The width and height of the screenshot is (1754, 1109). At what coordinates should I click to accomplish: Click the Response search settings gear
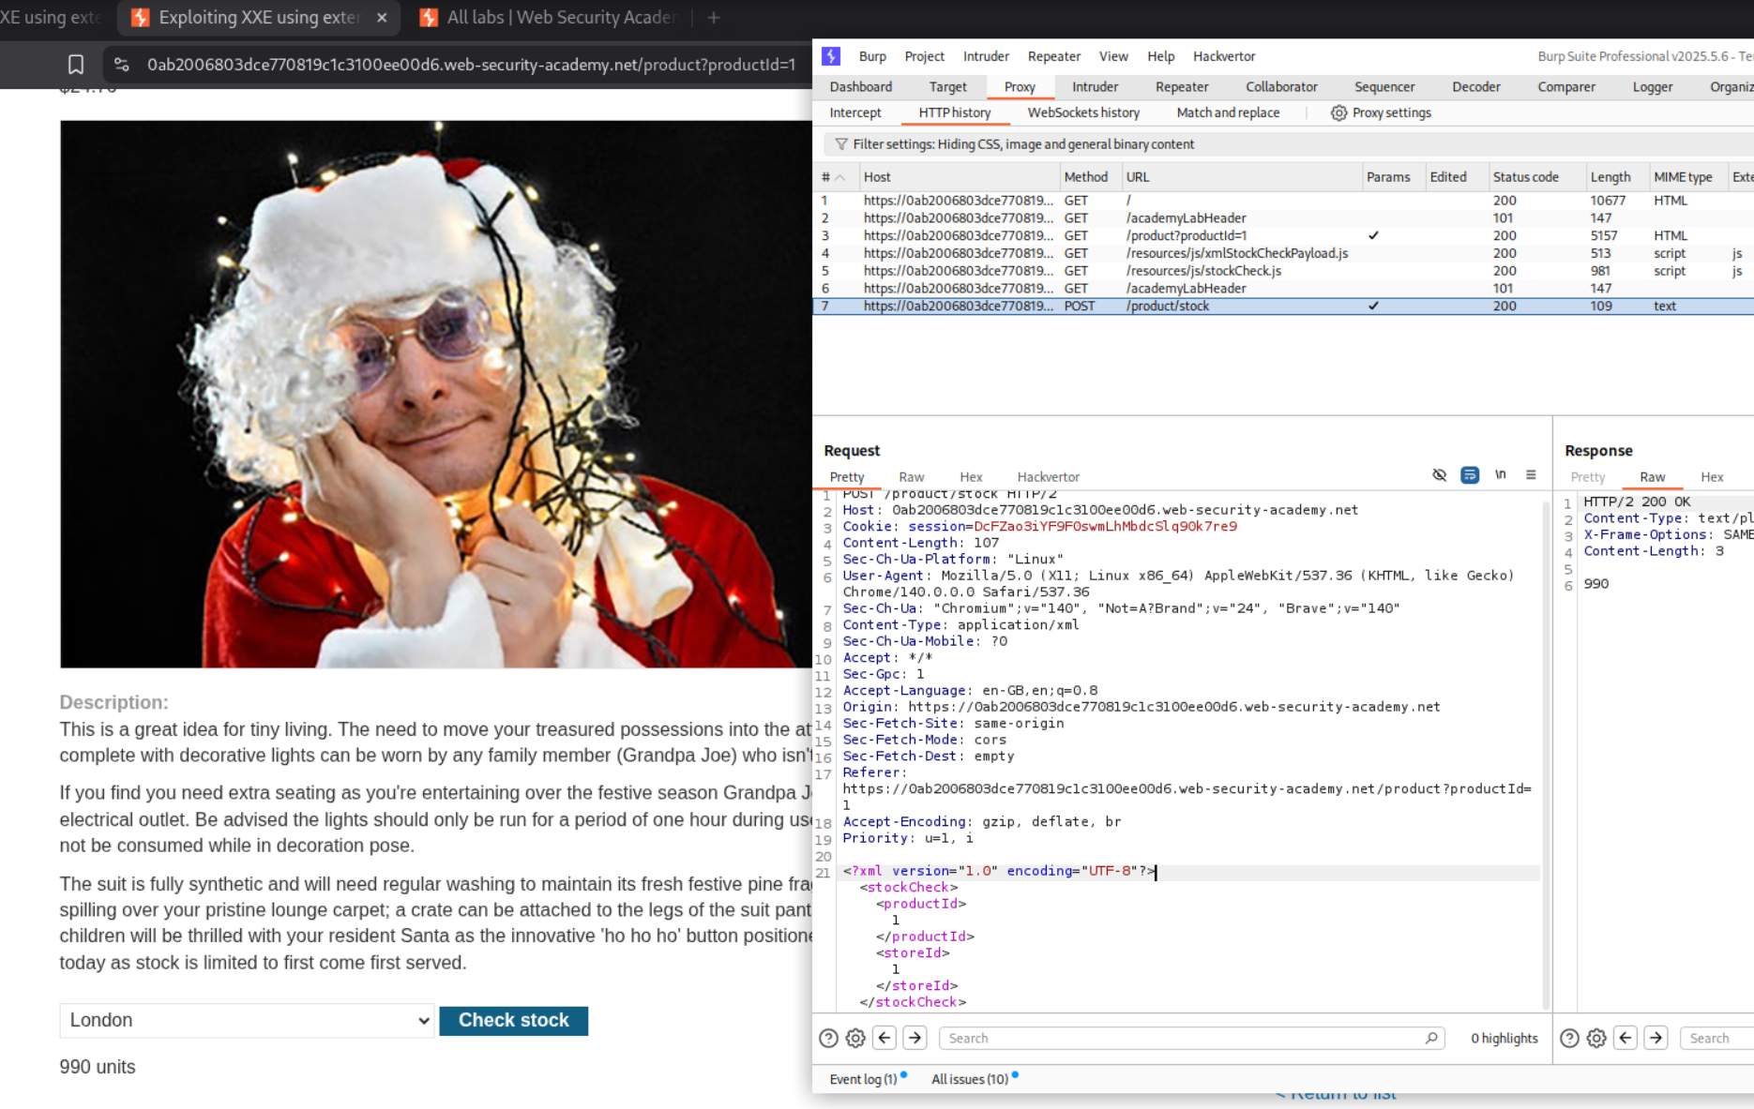click(1596, 1038)
